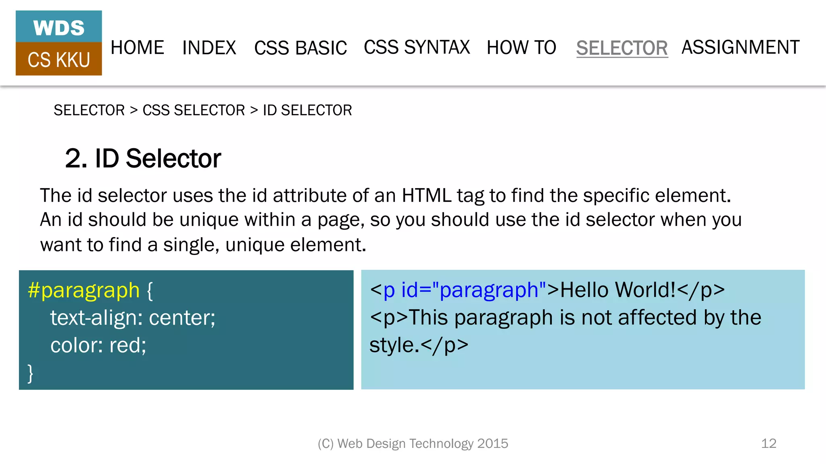Open the HOW TO section
The height and width of the screenshot is (464, 826).
coord(521,48)
